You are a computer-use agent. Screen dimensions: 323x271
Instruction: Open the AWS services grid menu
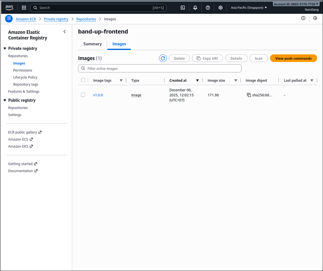click(x=24, y=8)
